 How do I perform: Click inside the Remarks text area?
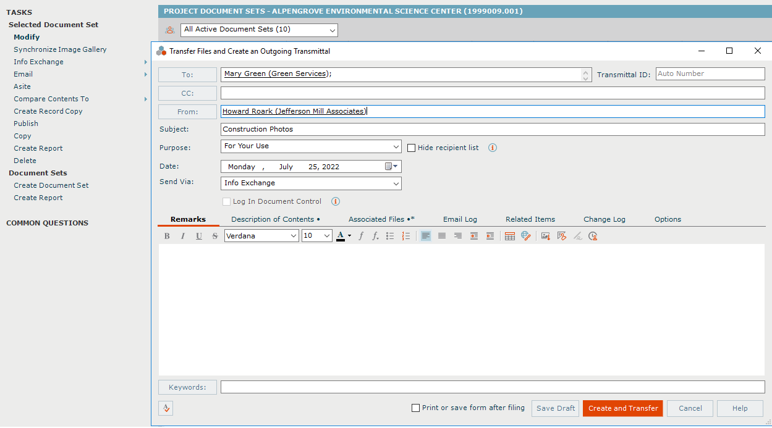click(x=461, y=309)
